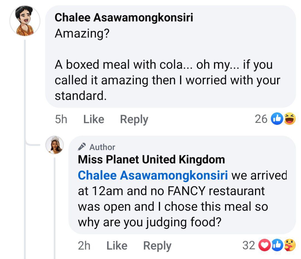Like Miss Planet United Kingdom's reply

[117, 246]
